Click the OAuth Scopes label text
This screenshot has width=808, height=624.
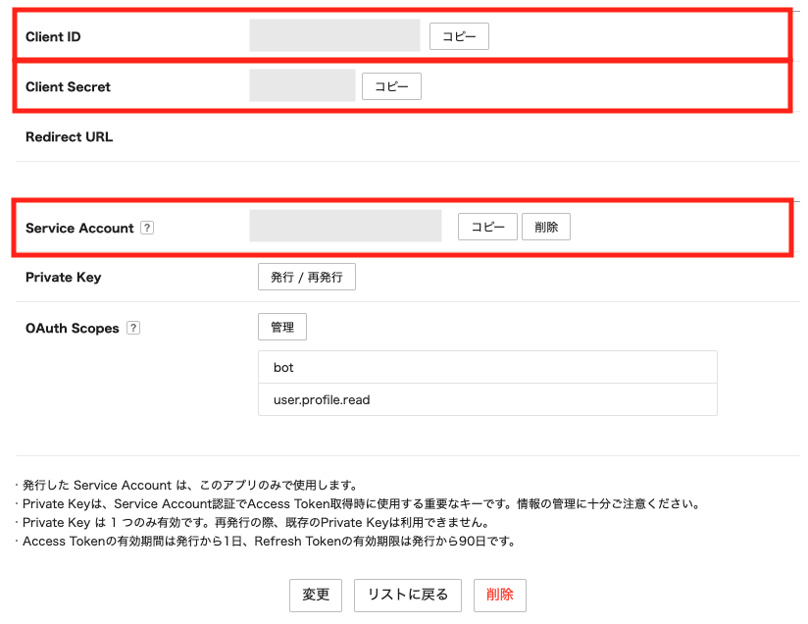pos(72,328)
